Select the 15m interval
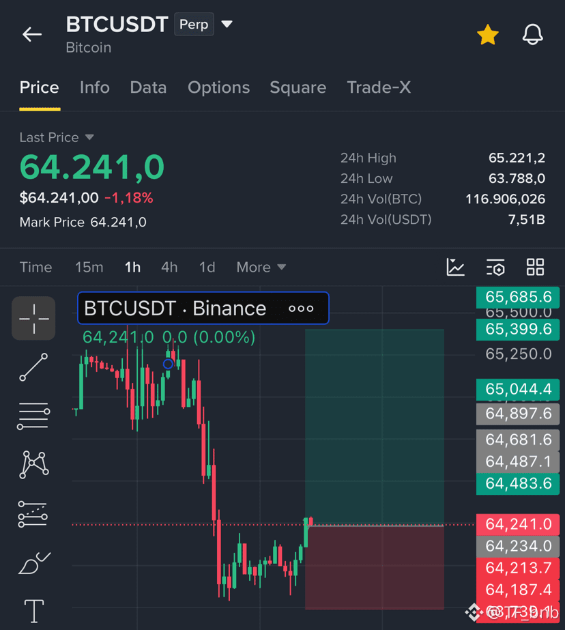 point(89,267)
